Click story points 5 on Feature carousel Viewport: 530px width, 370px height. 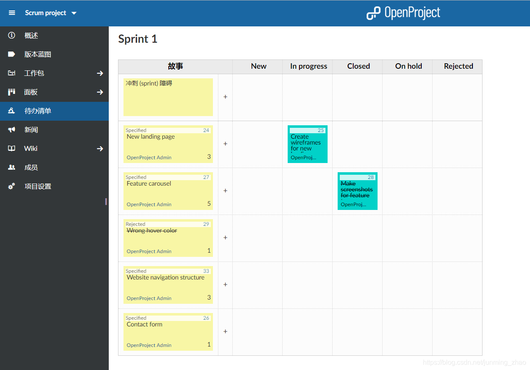[209, 204]
